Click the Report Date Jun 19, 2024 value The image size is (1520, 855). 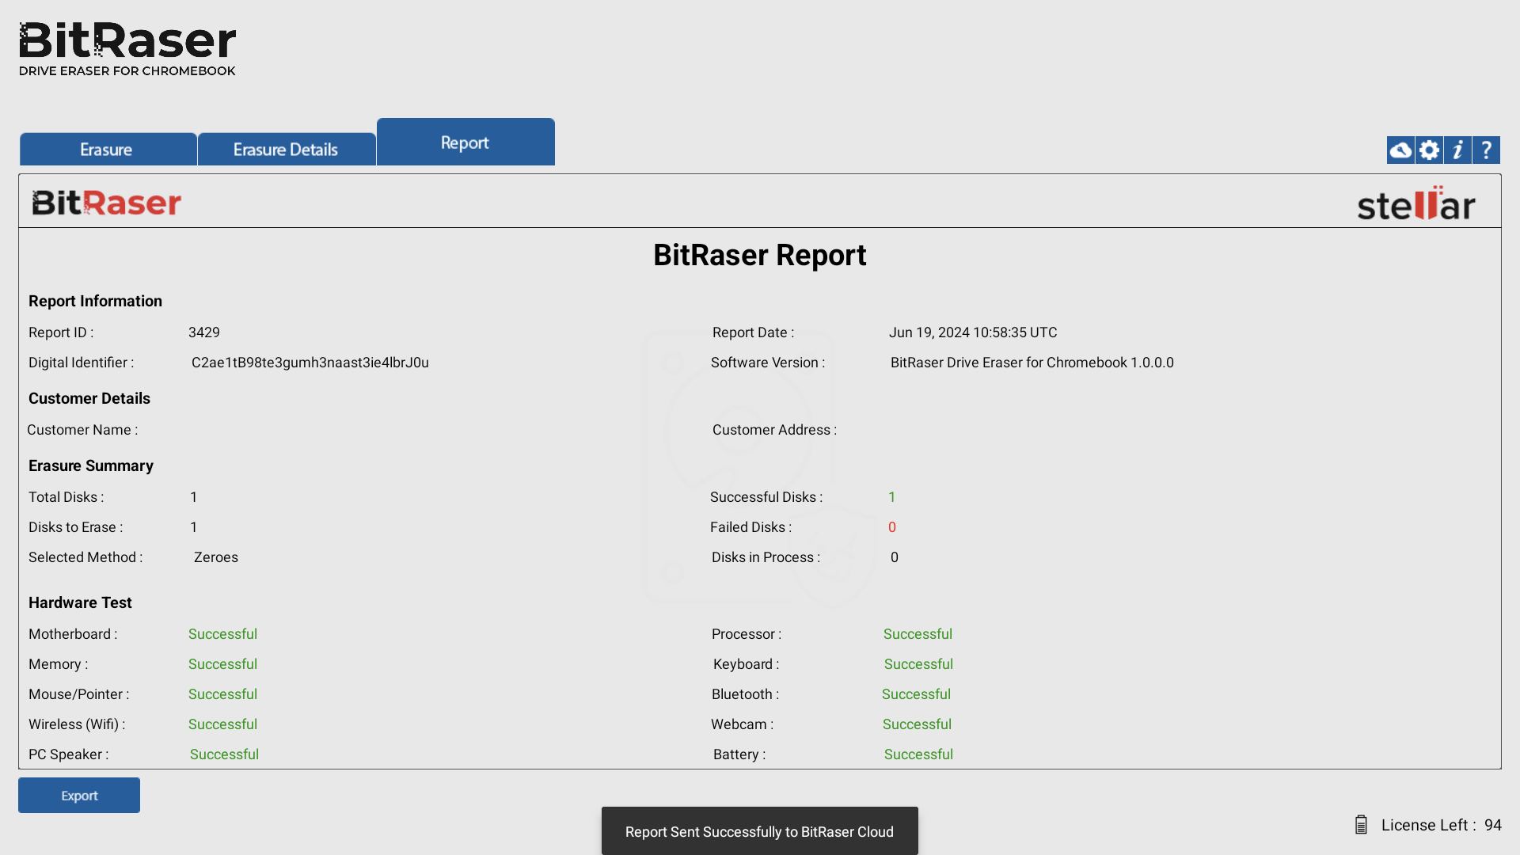pyautogui.click(x=973, y=332)
